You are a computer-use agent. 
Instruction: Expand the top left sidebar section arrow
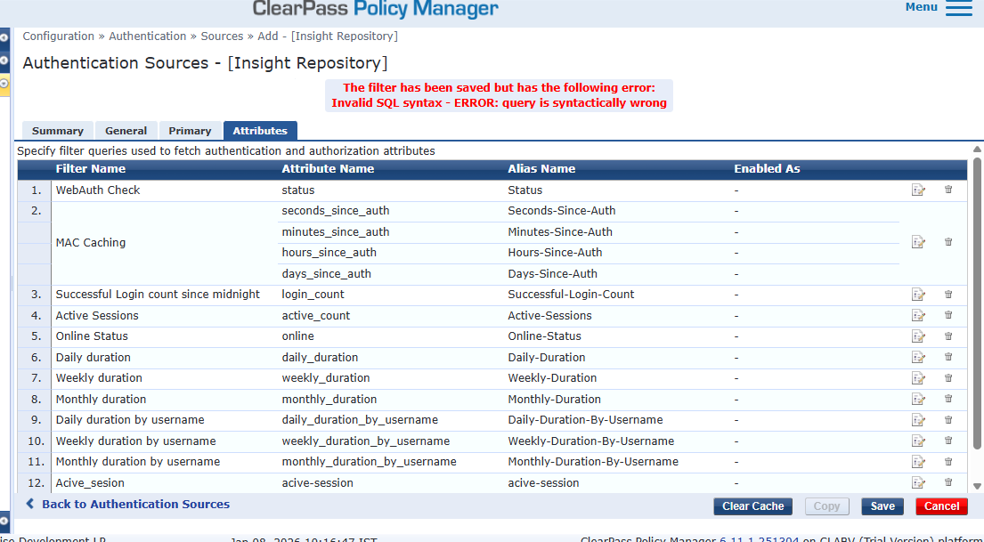(x=4, y=37)
